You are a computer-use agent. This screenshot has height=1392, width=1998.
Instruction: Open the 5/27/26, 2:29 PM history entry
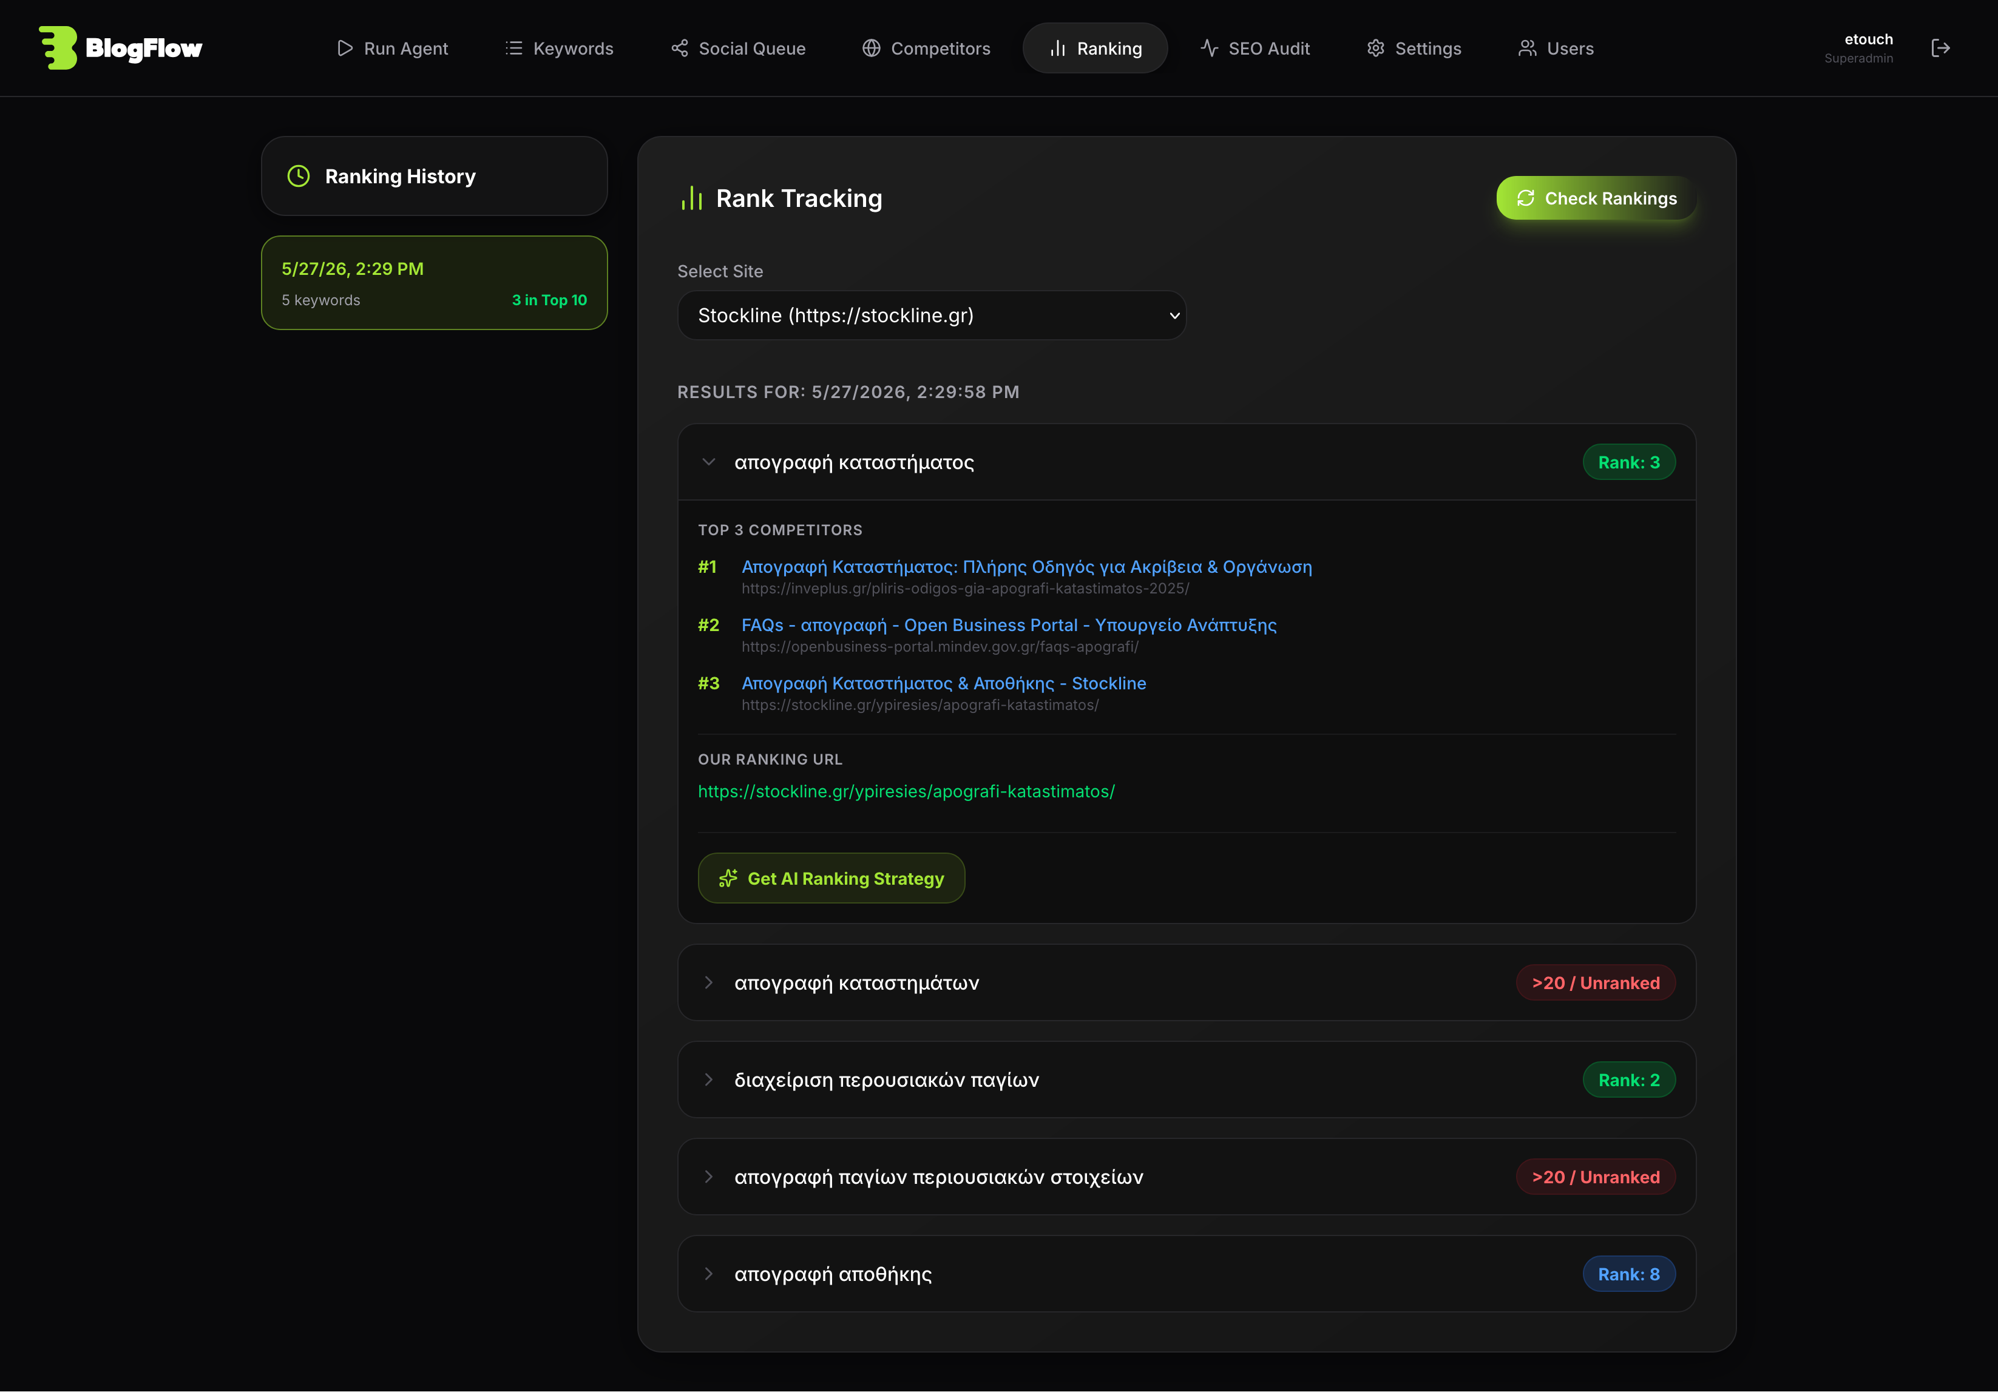tap(434, 283)
